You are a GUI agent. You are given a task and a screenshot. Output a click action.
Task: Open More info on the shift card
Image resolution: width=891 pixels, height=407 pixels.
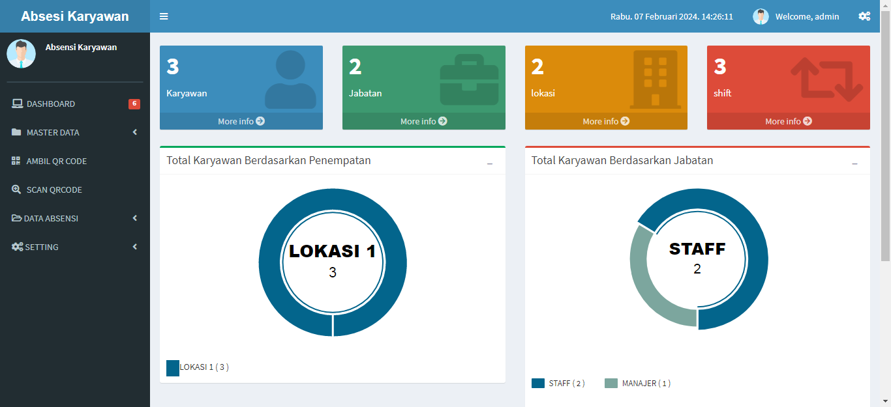point(789,121)
